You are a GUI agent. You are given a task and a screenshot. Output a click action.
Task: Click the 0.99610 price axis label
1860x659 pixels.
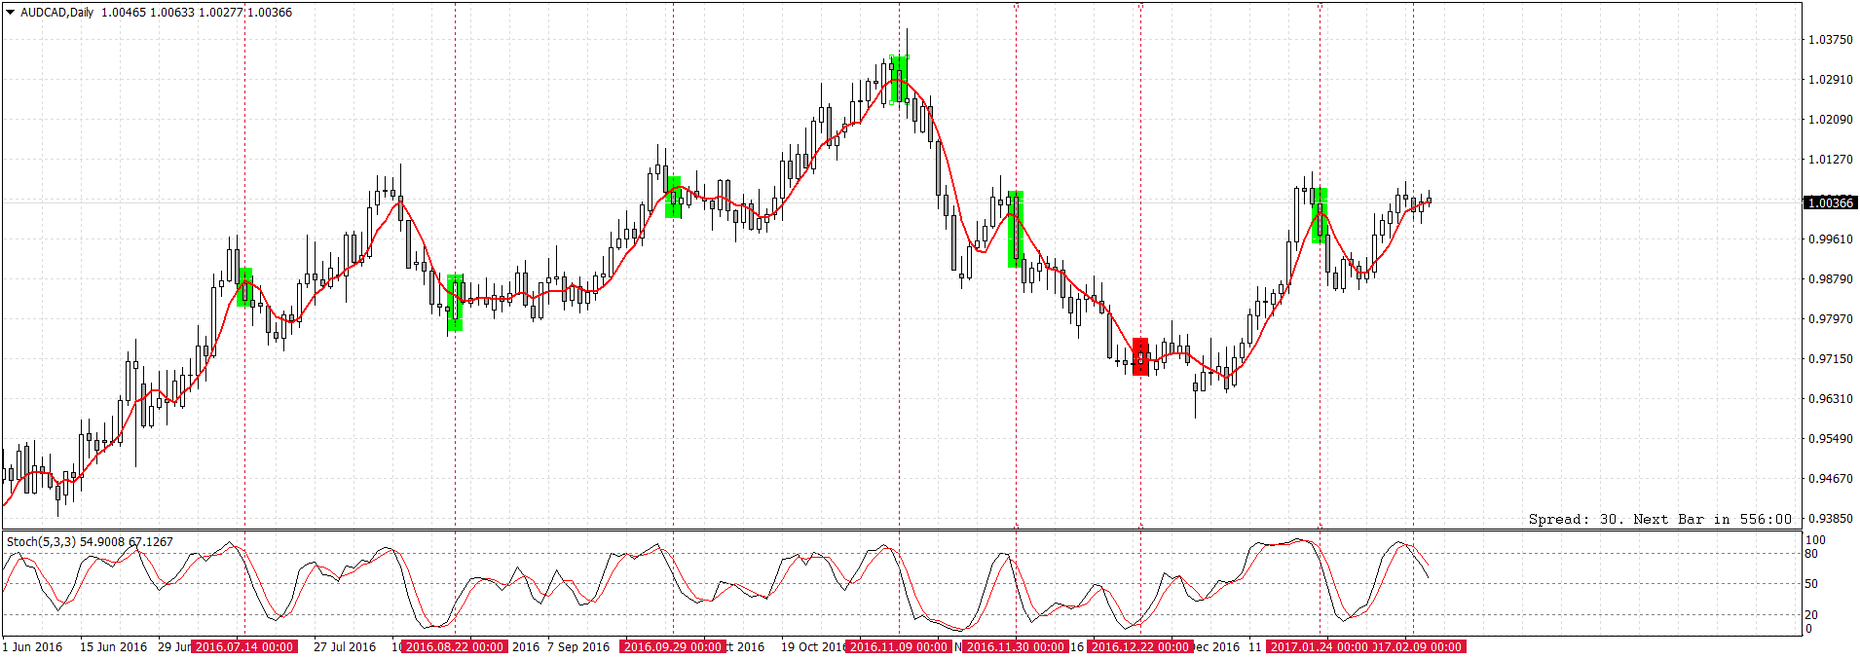pyautogui.click(x=1831, y=239)
